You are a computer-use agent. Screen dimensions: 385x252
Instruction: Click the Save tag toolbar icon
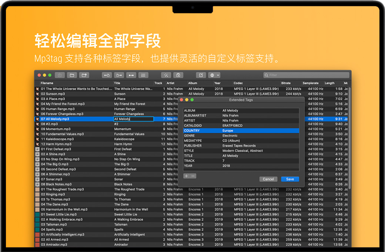point(60,75)
